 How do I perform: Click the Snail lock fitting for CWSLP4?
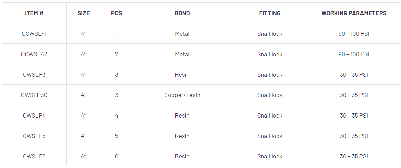click(270, 116)
